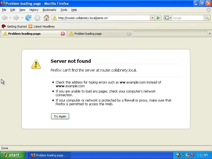Click the second system tray icon
212x159 pixels.
[183, 155]
